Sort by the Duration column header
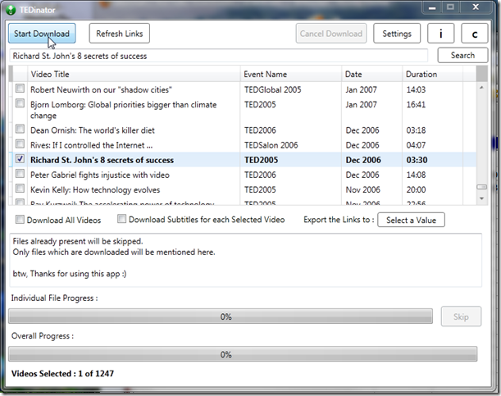Viewport: 501px width, 396px height. (432, 74)
